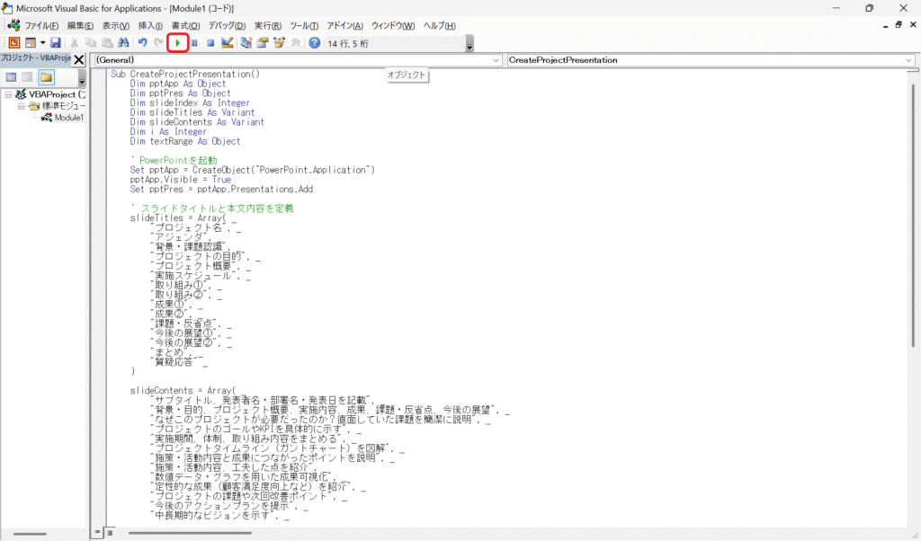Click the Paste clipboard icon
The image size is (921, 541).
pos(107,43)
